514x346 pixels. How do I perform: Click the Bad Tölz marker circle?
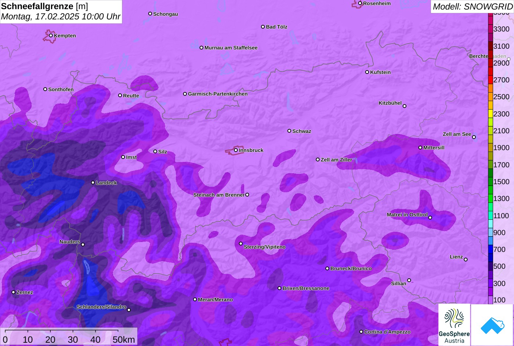(263, 27)
